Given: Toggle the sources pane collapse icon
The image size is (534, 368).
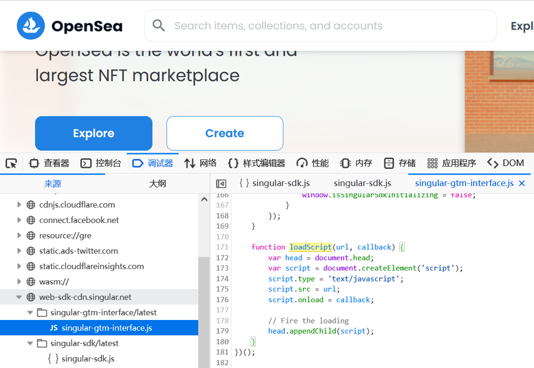Looking at the screenshot, I should tap(221, 184).
